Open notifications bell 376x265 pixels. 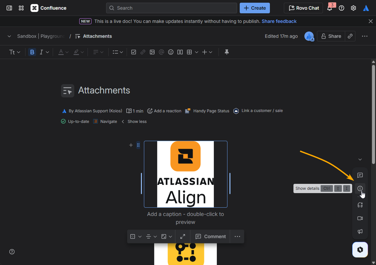pos(330,8)
